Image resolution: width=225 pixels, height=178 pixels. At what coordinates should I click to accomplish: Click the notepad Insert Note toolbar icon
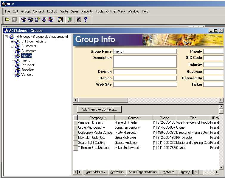[x=37, y=19]
